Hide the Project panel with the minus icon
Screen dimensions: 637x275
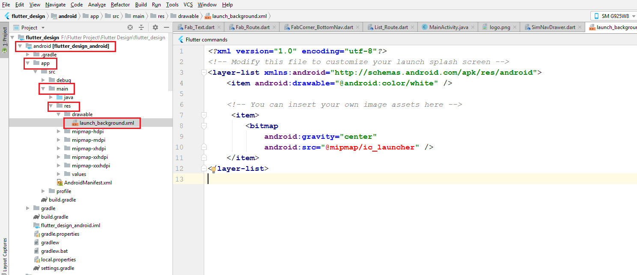pos(167,27)
